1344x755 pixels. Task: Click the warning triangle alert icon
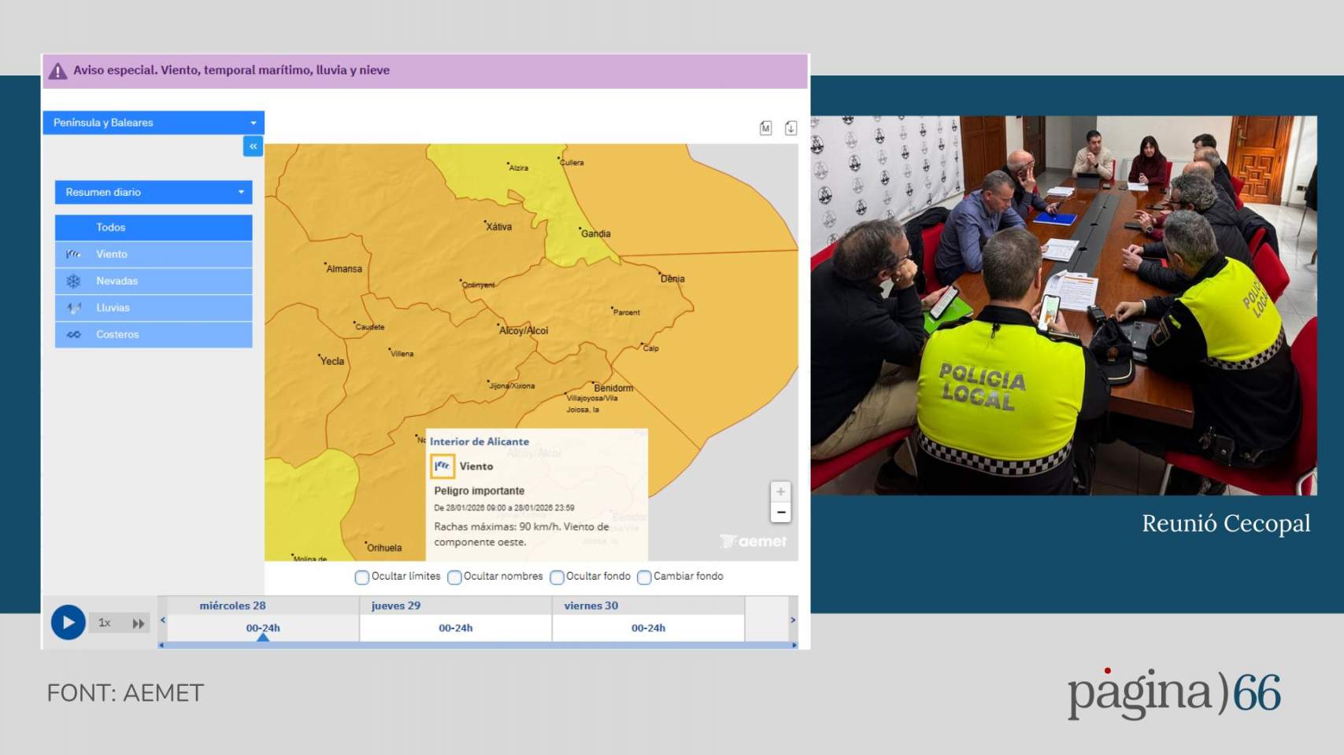pos(57,71)
